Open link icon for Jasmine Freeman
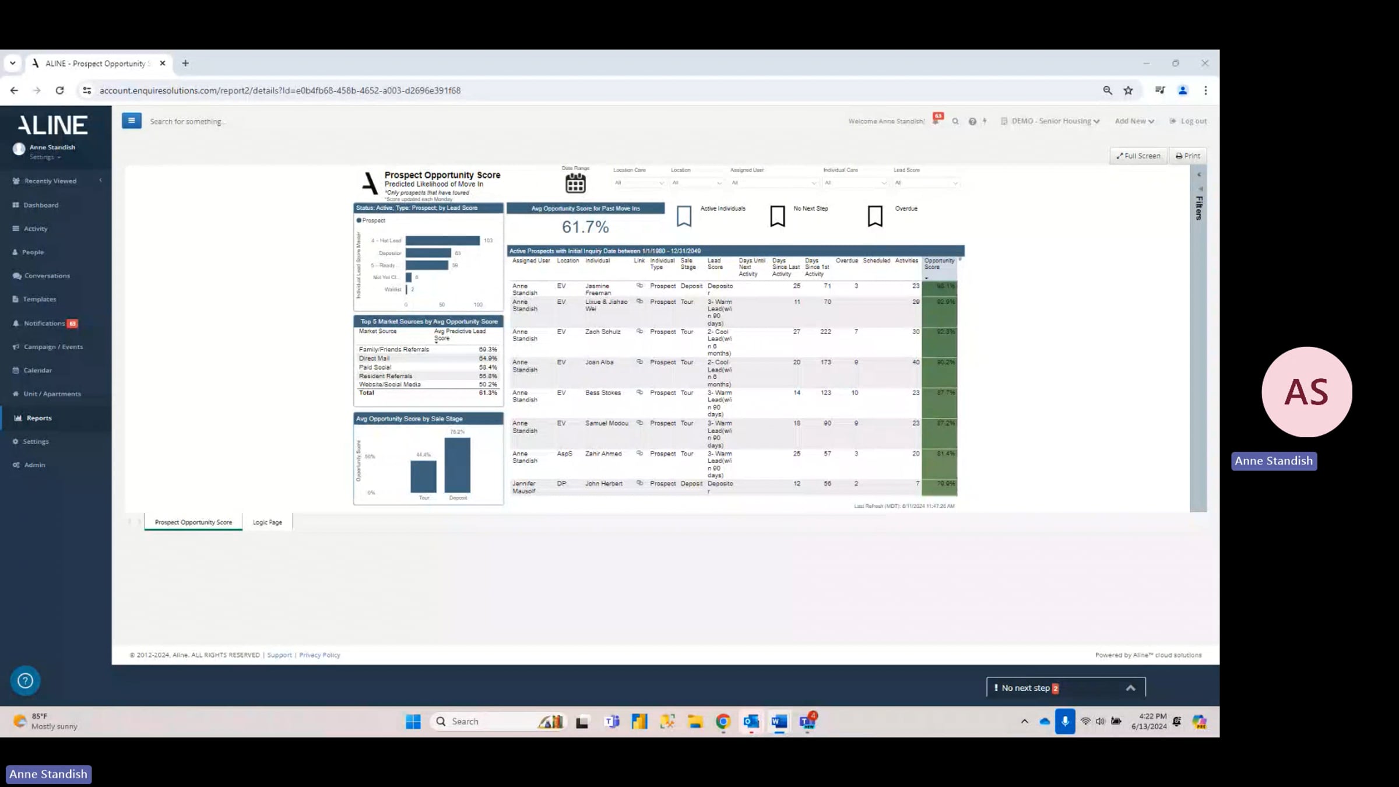Screen dimensions: 1399x787 tap(639, 286)
